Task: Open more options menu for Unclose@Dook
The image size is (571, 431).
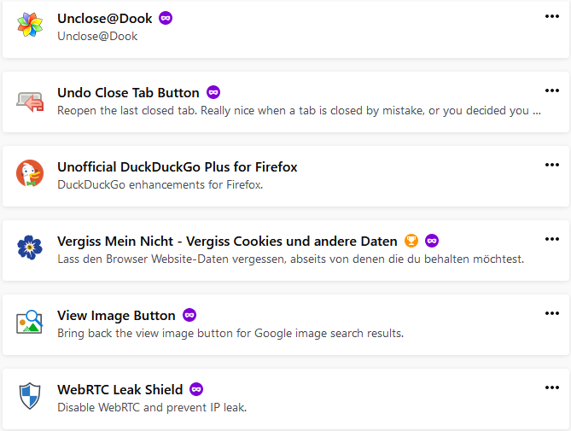Action: (x=551, y=15)
